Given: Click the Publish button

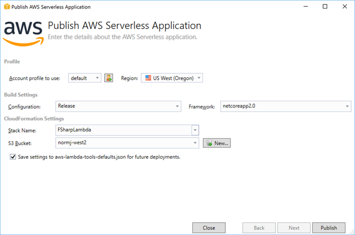Looking at the screenshot, I should 329,228.
